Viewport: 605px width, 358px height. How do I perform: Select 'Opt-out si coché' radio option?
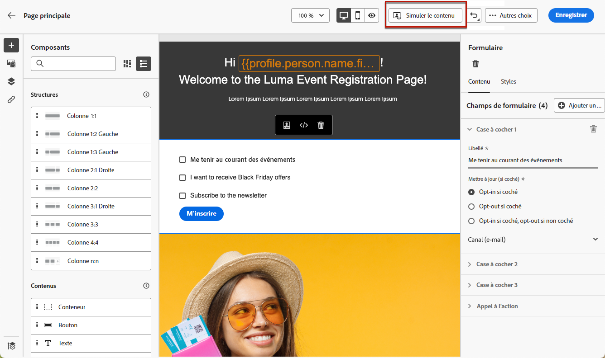[471, 206]
